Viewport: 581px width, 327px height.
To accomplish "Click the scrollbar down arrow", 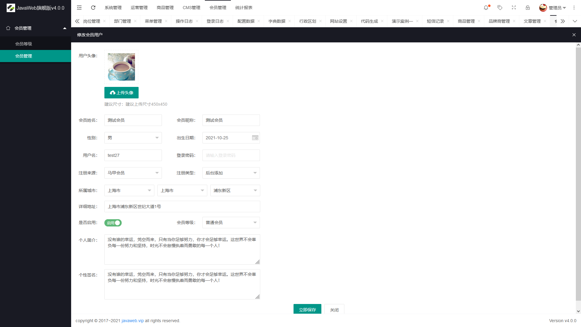I will point(578,311).
